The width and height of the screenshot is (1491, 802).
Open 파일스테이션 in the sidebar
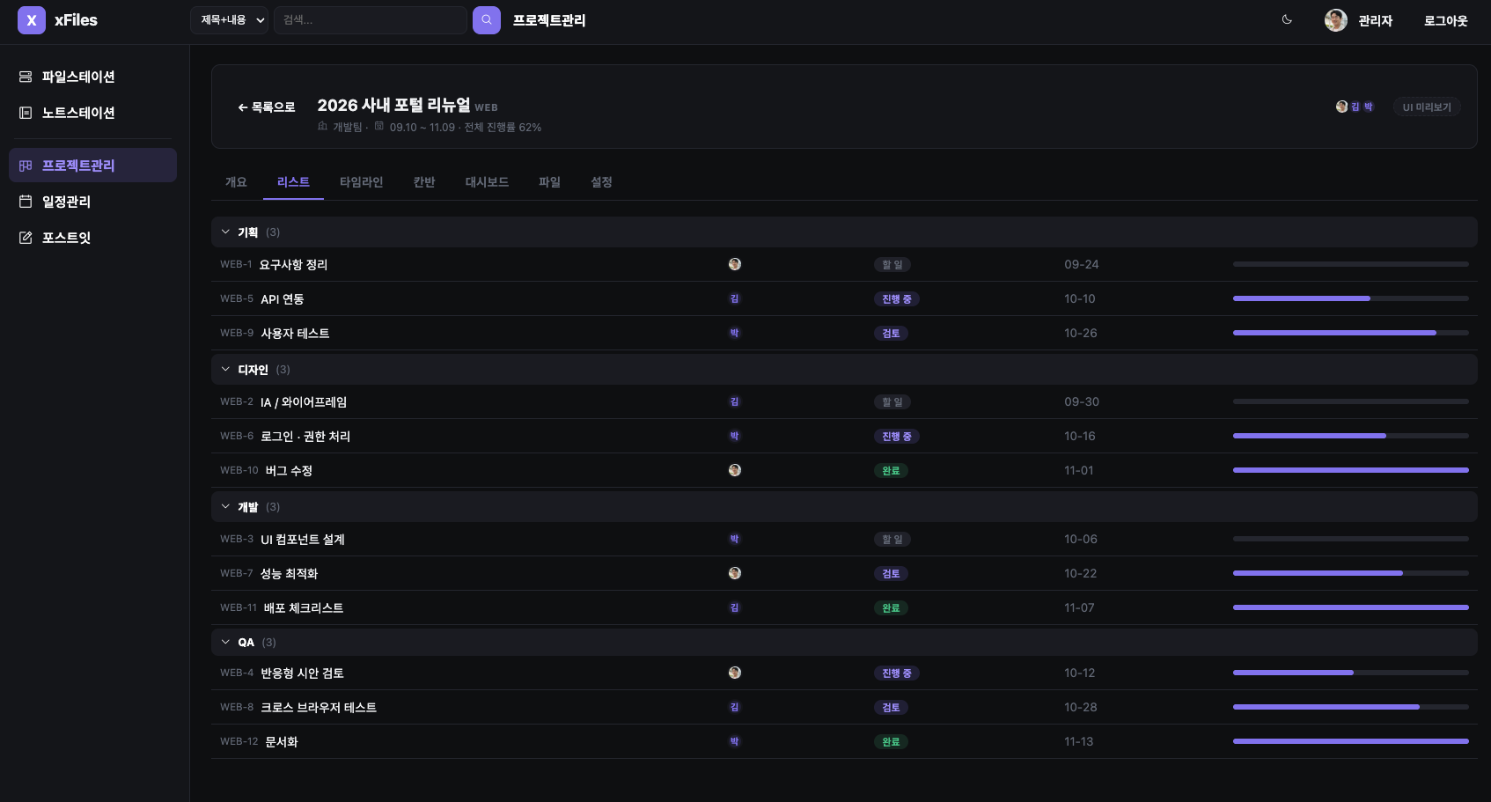92,77
